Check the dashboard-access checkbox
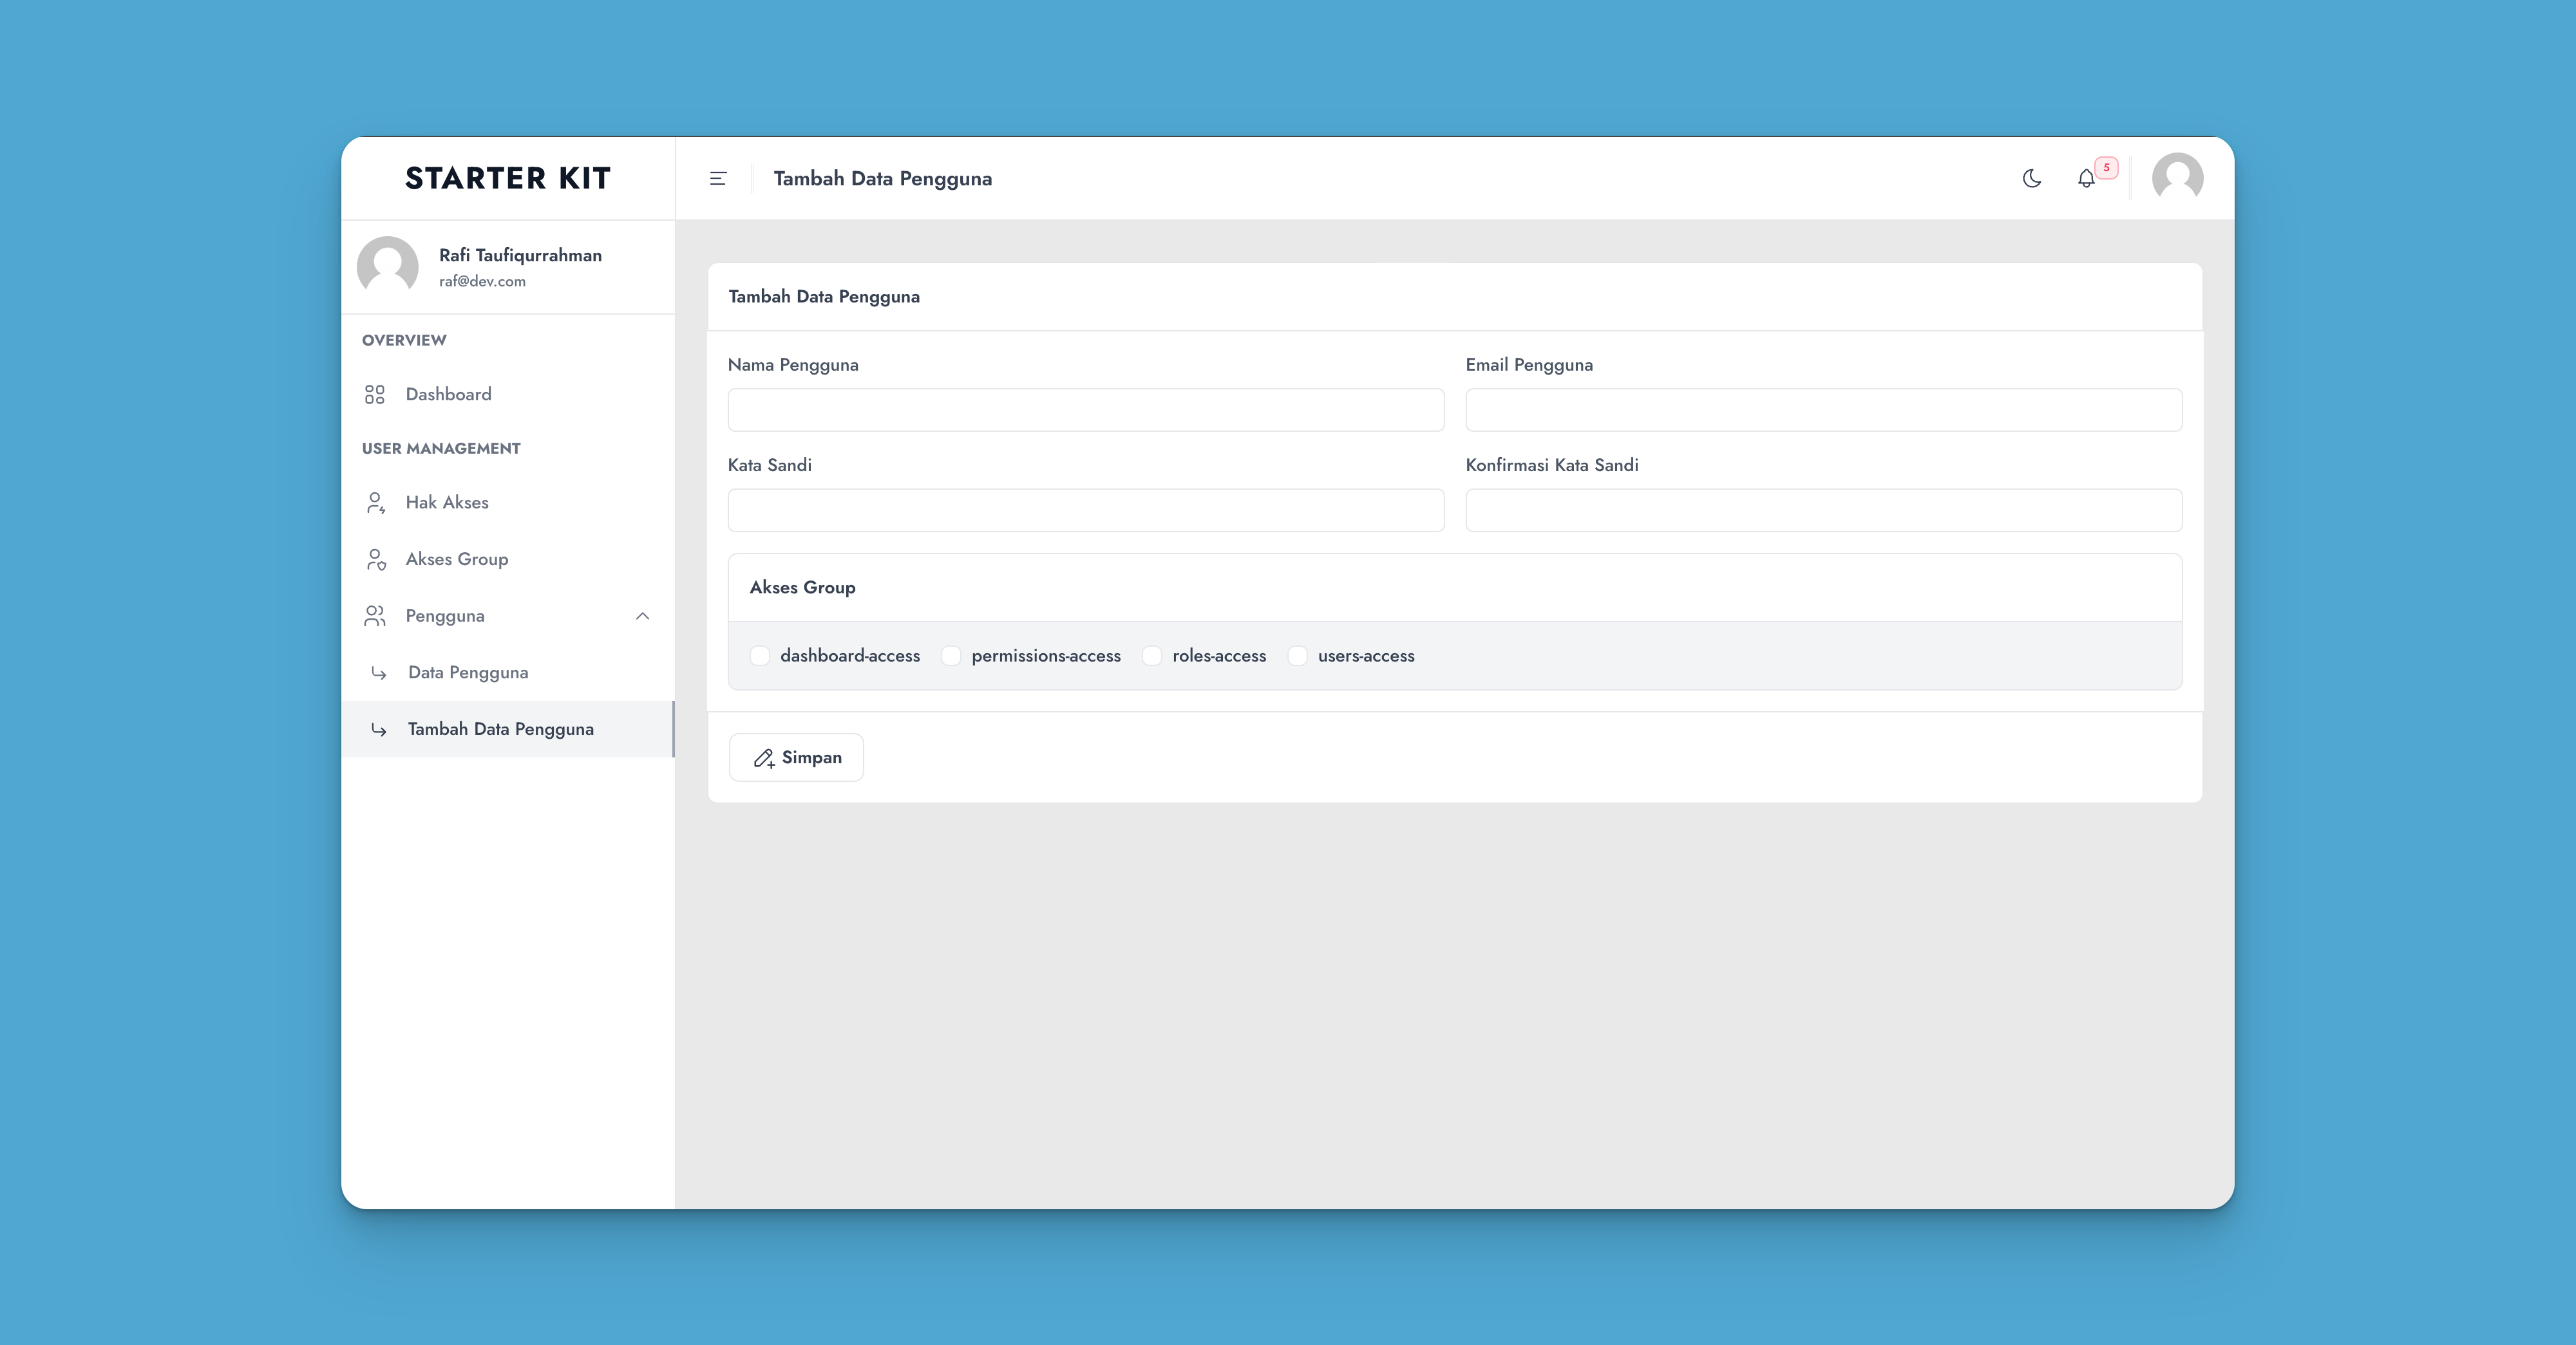 760,656
